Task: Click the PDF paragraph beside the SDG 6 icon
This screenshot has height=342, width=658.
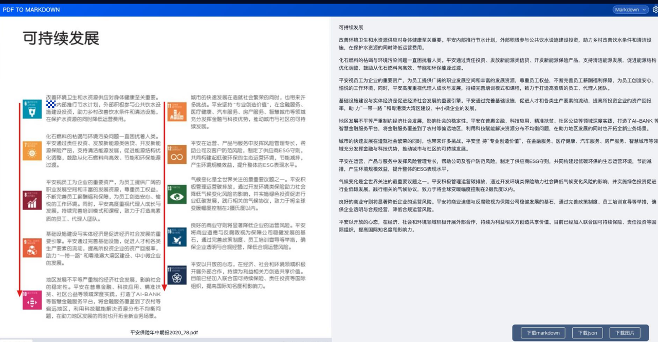Action: click(x=103, y=108)
